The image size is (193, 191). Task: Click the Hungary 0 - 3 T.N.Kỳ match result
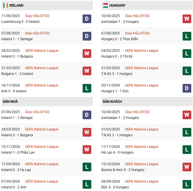pos(117,56)
